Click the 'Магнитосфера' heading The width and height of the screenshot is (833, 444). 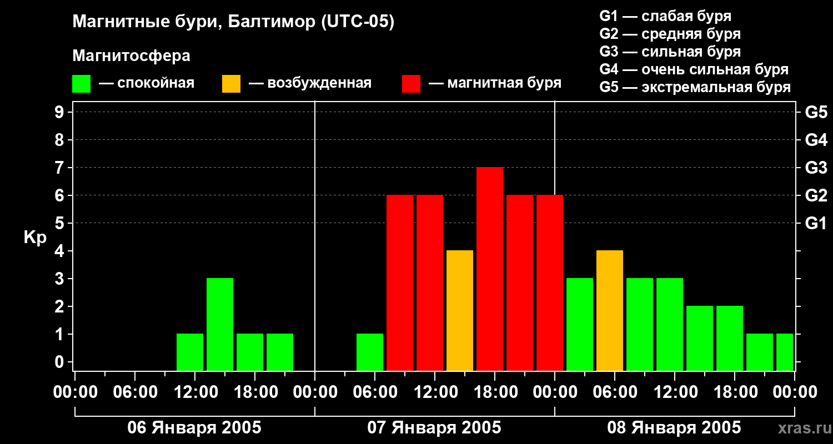pyautogui.click(x=132, y=56)
